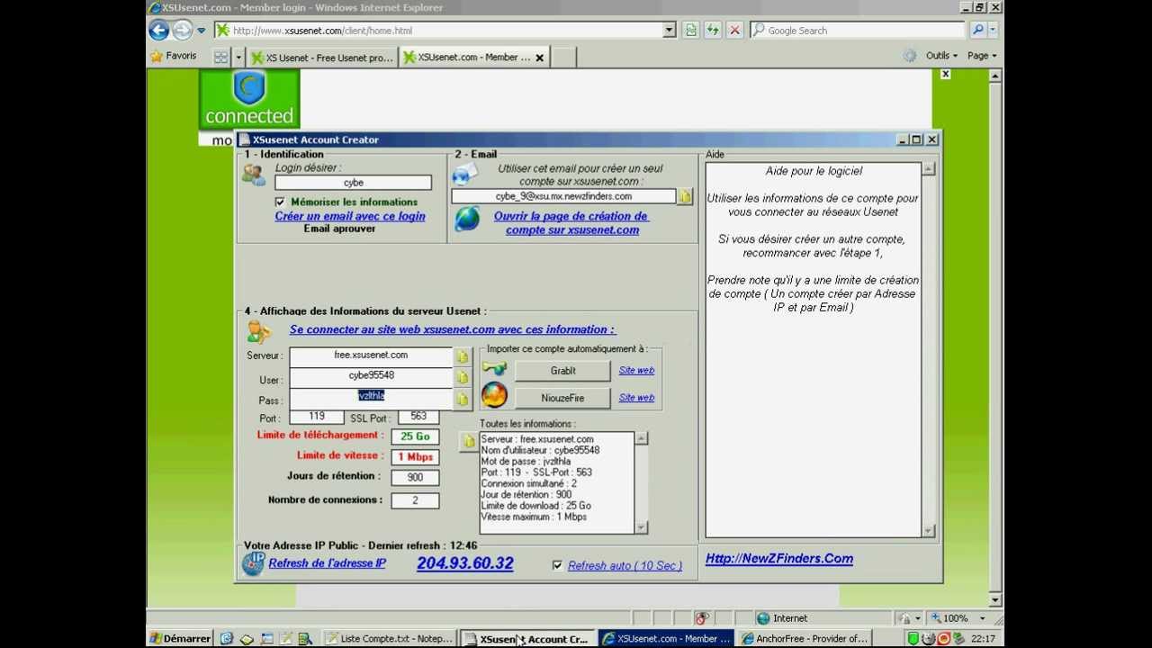Click the NiouzeFire flame icon

click(494, 395)
